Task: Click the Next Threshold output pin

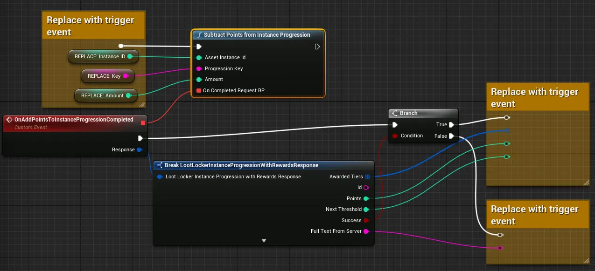Action: click(x=366, y=210)
